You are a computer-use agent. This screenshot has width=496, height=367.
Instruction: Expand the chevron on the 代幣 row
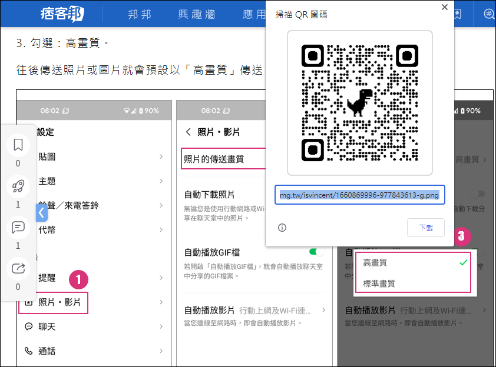(161, 229)
